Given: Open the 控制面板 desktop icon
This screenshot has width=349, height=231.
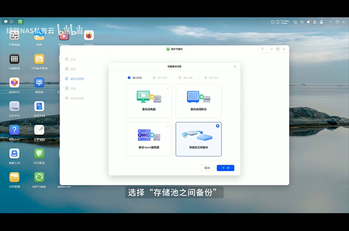Looking at the screenshot, I should coord(14,36).
